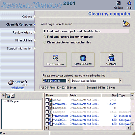This screenshot has width=135, height=135.
Task: Select Find and remove junk and obsolete files
Action: point(45,31)
